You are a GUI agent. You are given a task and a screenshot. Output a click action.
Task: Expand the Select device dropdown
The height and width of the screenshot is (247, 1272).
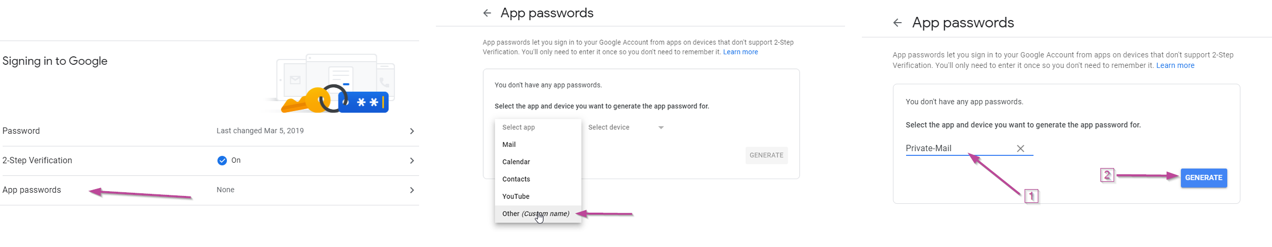click(625, 127)
